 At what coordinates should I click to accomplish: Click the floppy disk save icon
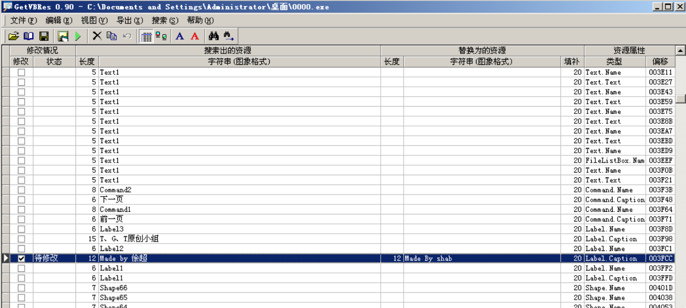(44, 36)
